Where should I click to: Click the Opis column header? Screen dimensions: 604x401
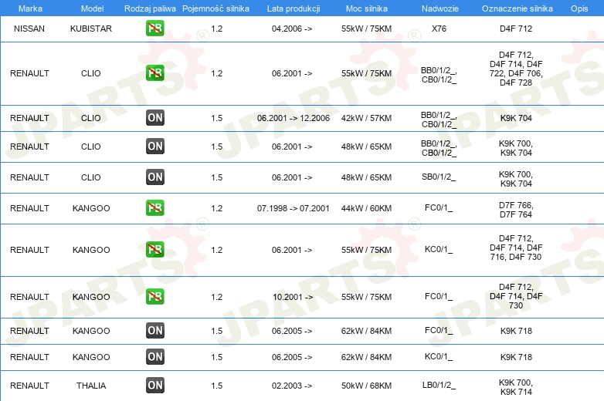click(x=579, y=8)
